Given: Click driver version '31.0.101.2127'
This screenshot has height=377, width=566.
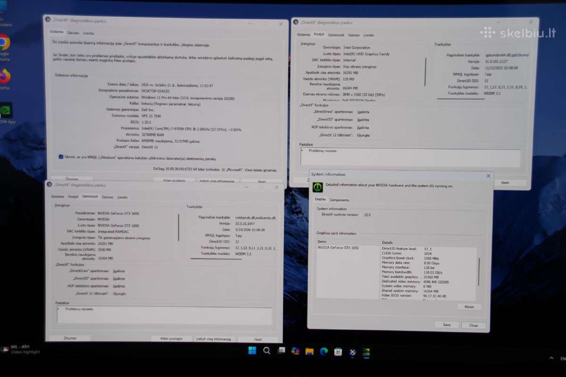Looking at the screenshot, I should 495,61.
